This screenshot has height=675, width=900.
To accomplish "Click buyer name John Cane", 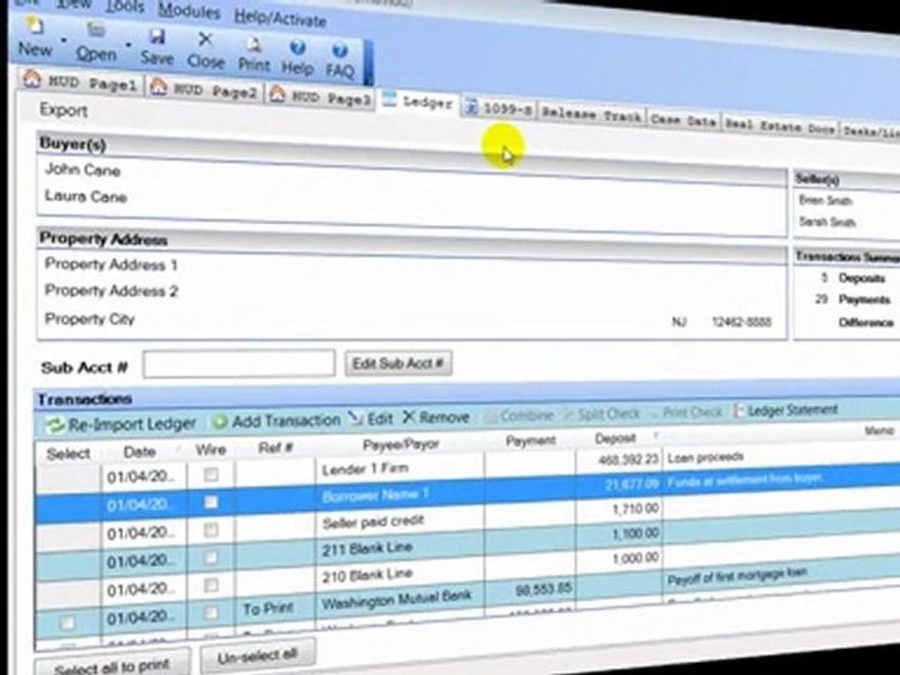I will pyautogui.click(x=82, y=170).
